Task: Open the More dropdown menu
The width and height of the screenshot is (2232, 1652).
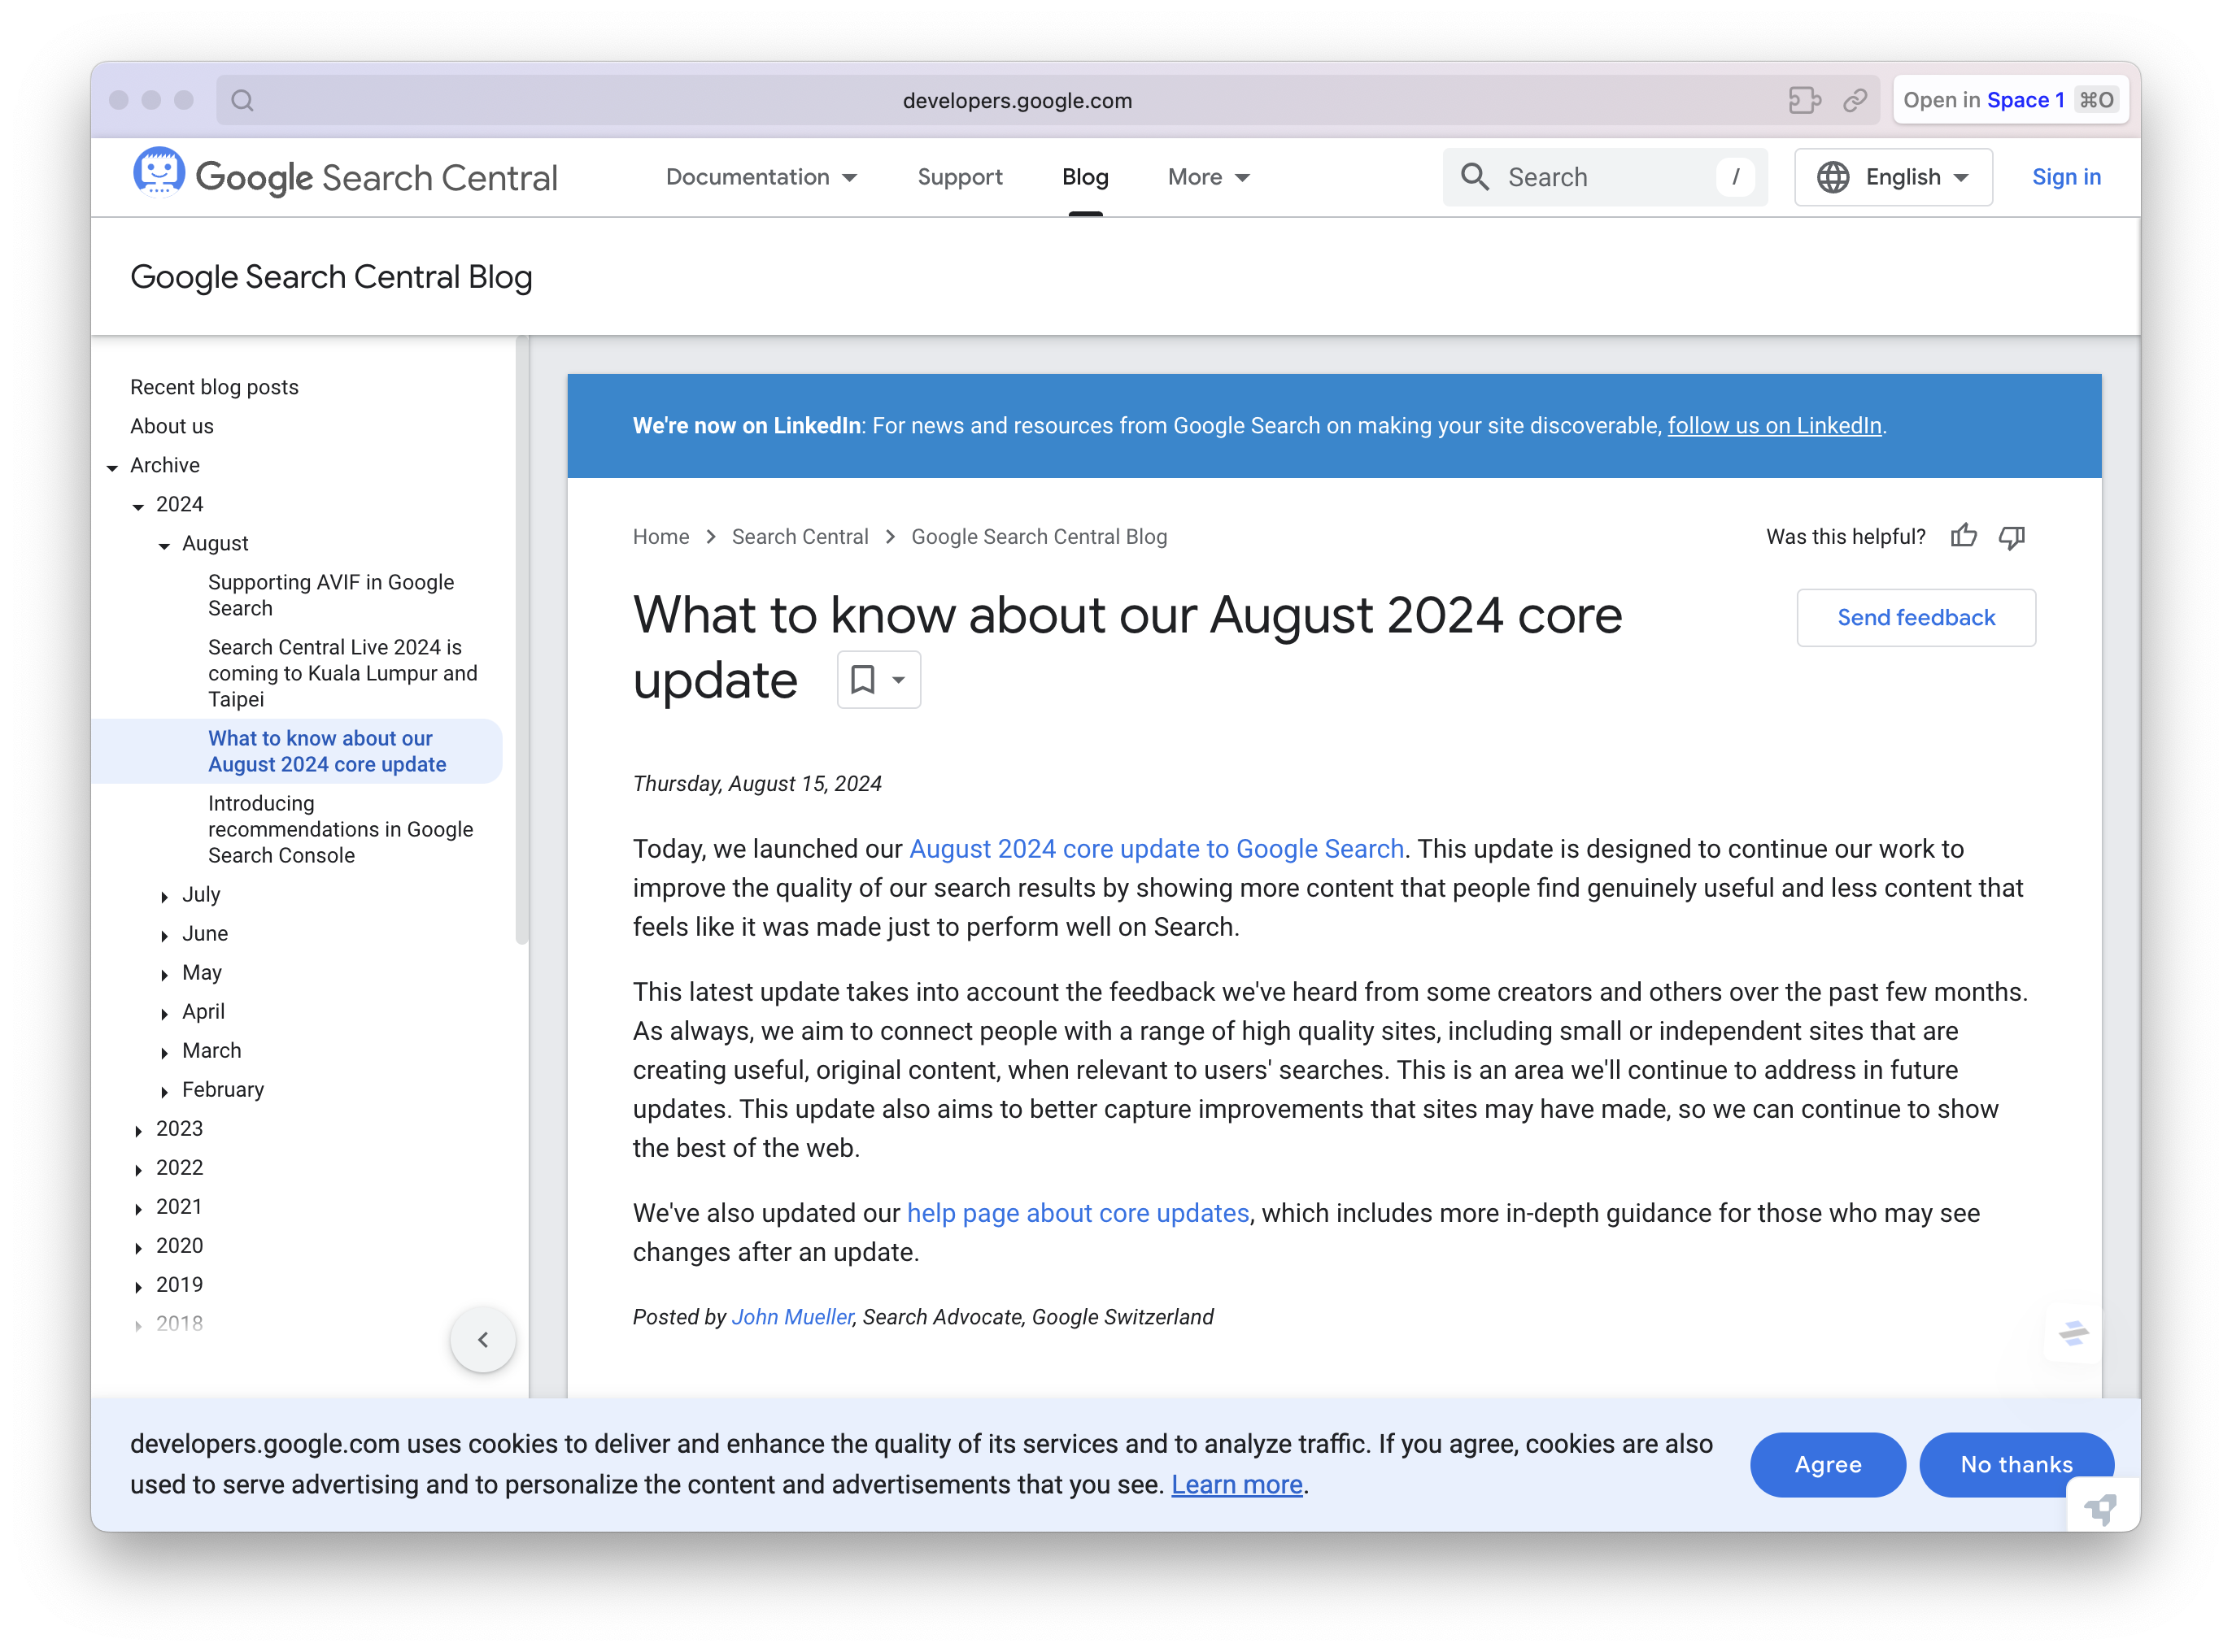Action: [x=1209, y=177]
